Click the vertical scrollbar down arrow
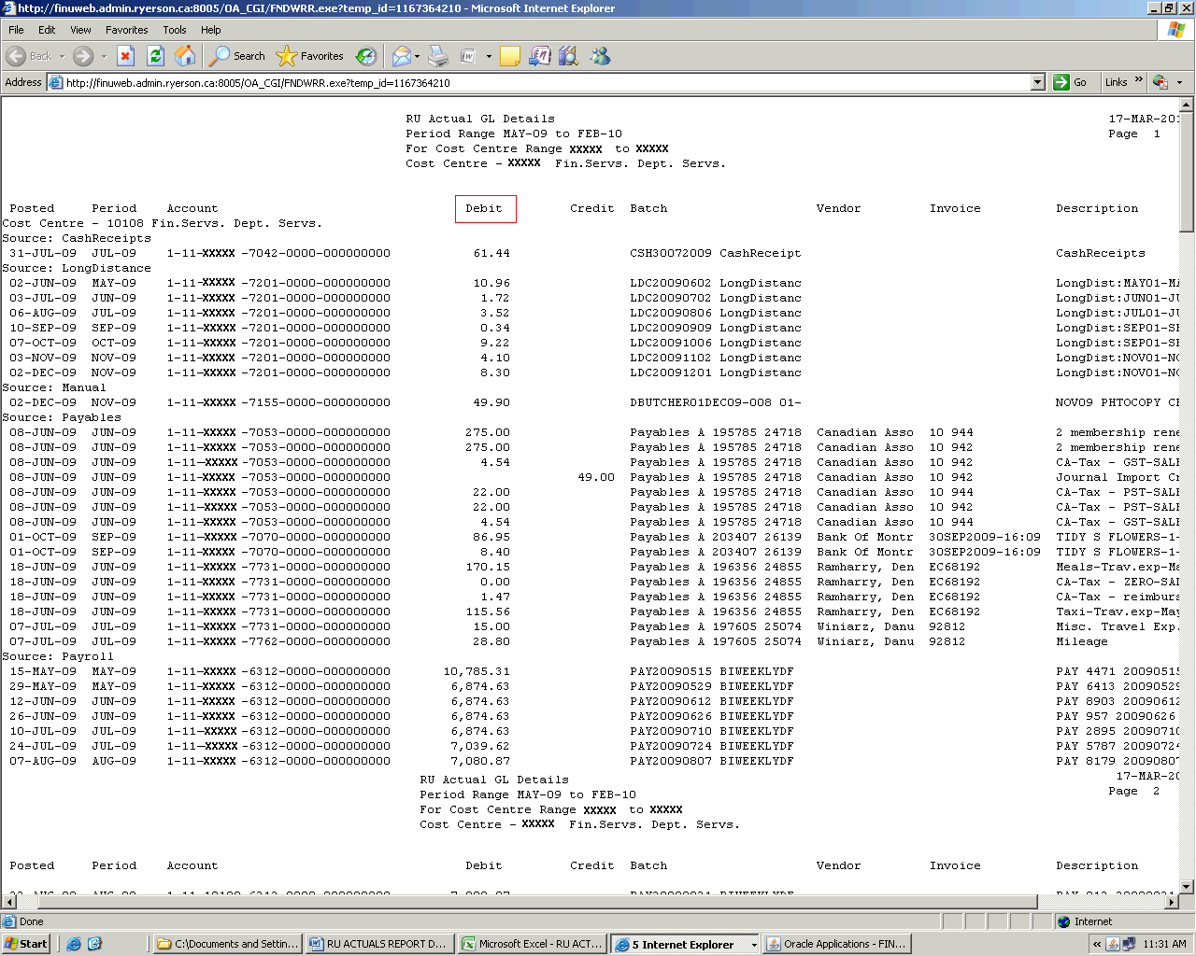Image resolution: width=1196 pixels, height=956 pixels. (1187, 886)
